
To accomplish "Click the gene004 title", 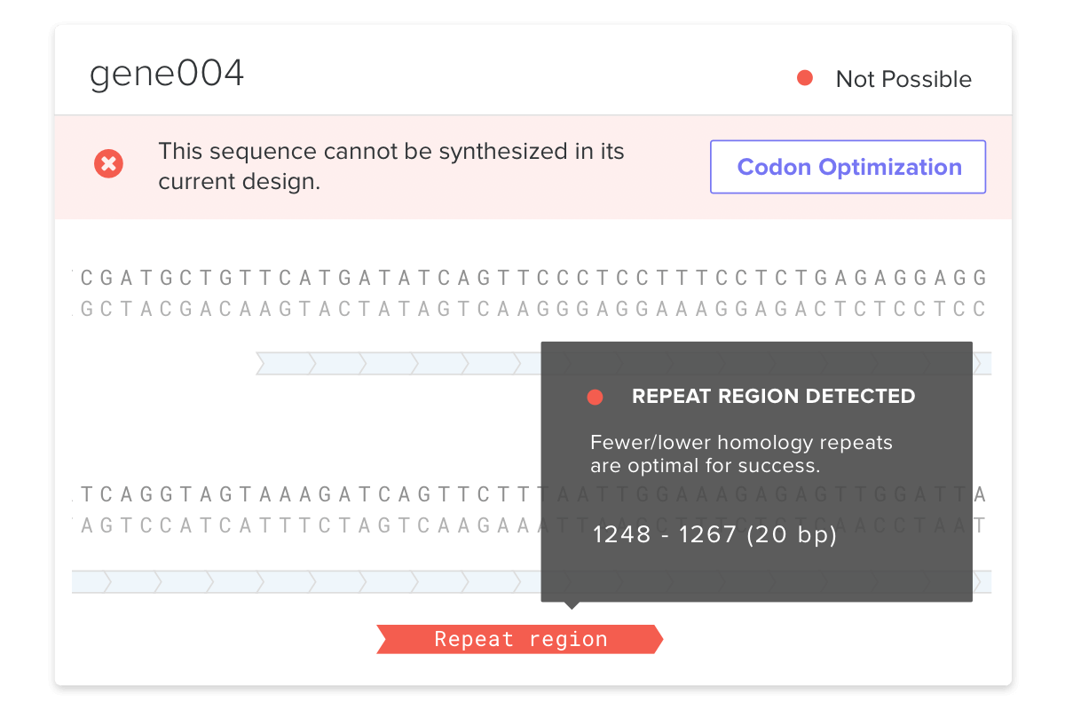I will [x=167, y=75].
